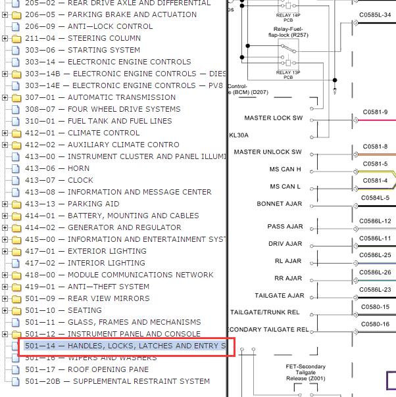
Task: Click 308-07 Four Wheel Drive document icon
Action: pos(16,110)
